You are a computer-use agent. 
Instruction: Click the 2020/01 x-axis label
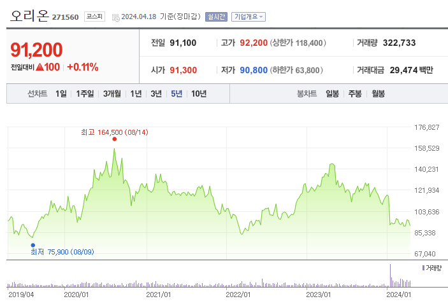click(76, 295)
